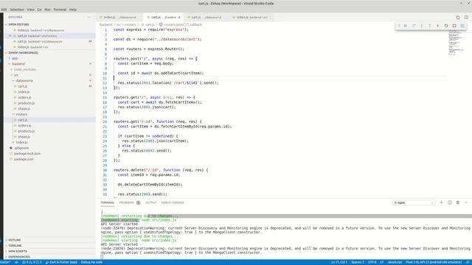Stop debugging with red square

pos(454,26)
